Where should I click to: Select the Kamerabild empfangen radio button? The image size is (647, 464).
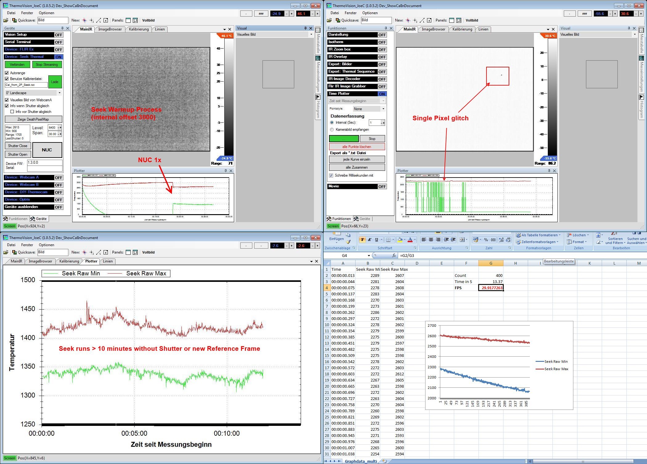(x=332, y=130)
